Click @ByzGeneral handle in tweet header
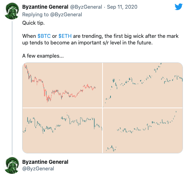Image resolution: width=186 pixels, height=178 pixels. coord(86,7)
